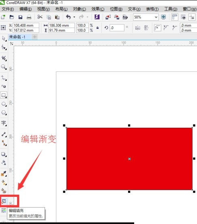Select the Interactive Fill tool
The width and height of the screenshot is (197, 224).
(x=4, y=182)
